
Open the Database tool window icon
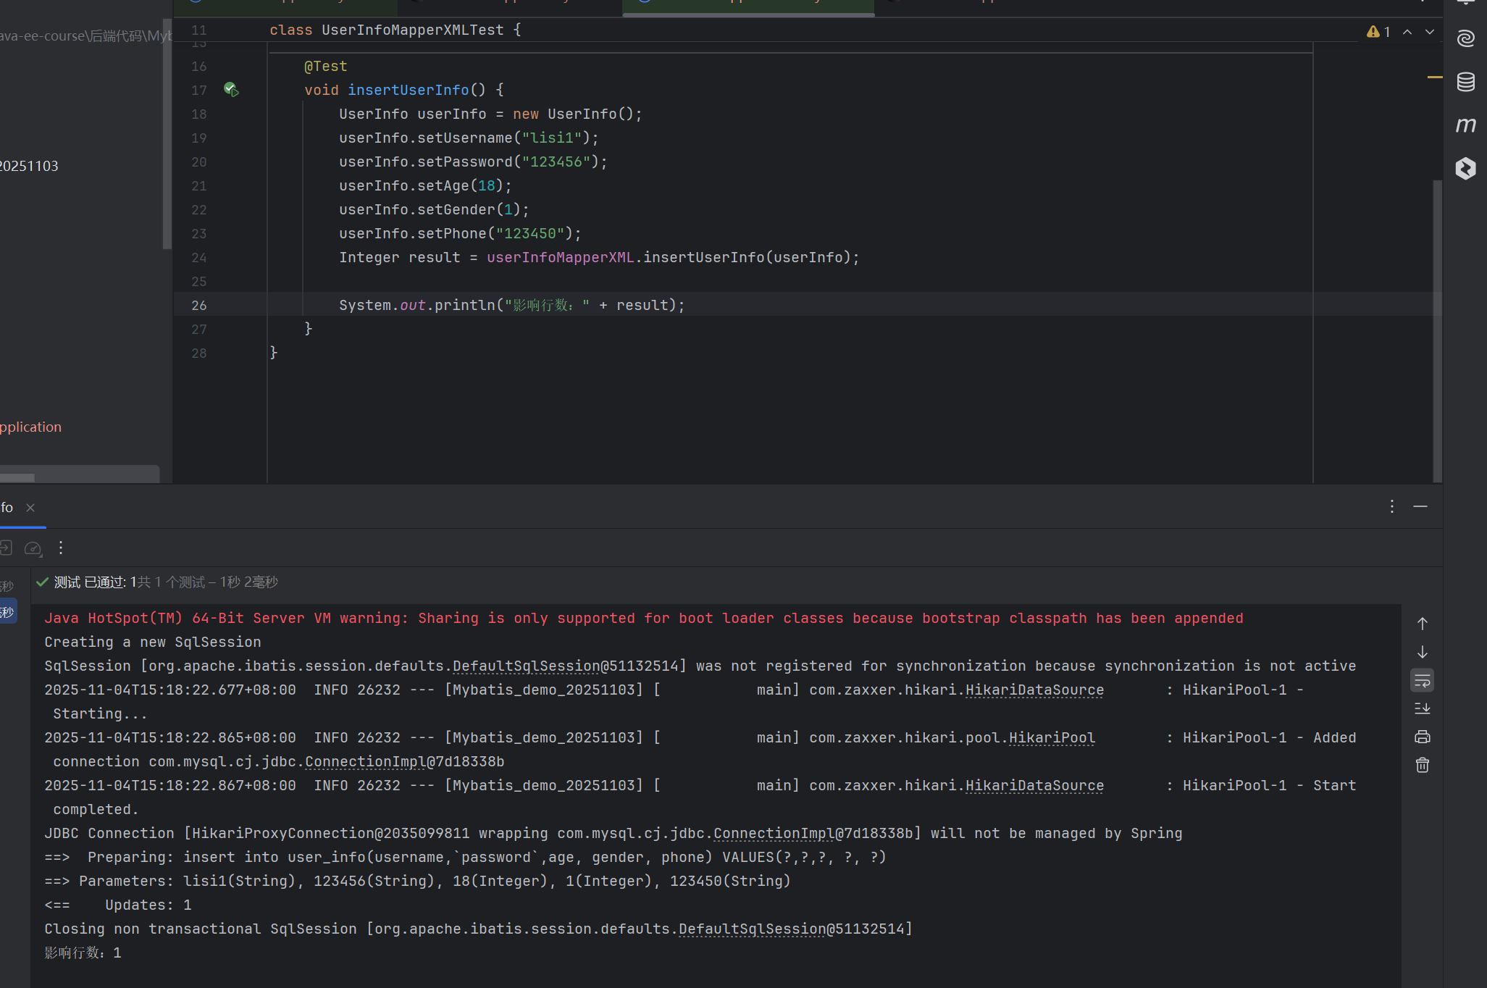(1465, 82)
